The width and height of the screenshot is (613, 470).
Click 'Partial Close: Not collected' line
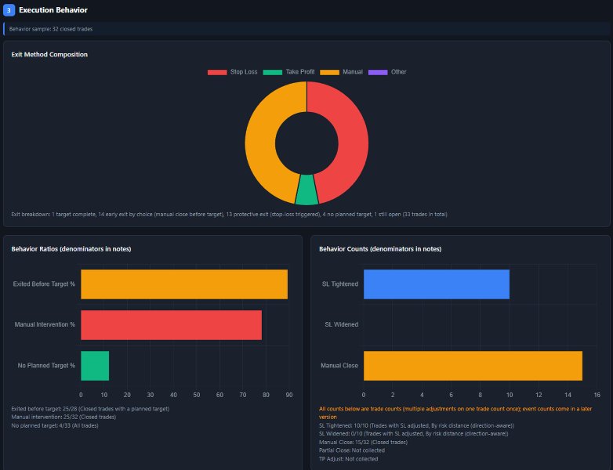(x=352, y=450)
